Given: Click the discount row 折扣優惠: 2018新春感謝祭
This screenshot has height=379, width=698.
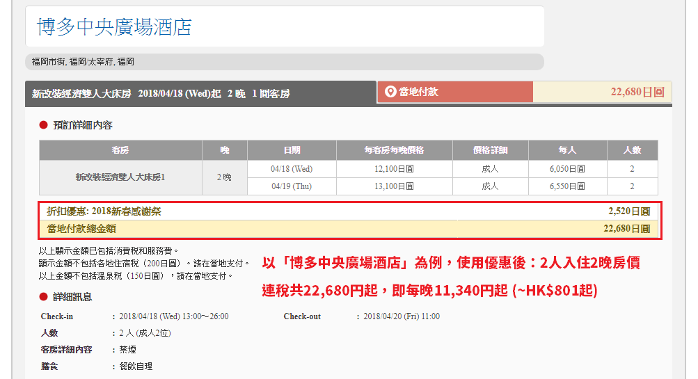Looking at the screenshot, I should pyautogui.click(x=350, y=211).
